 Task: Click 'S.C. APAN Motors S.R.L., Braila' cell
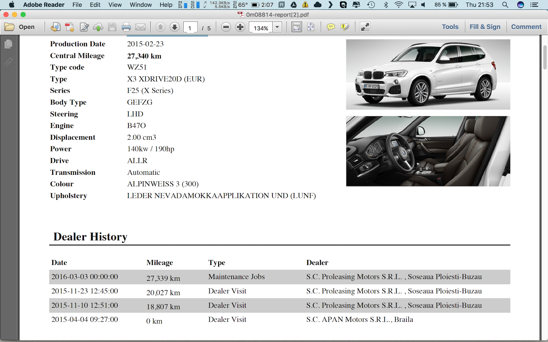tap(360, 320)
